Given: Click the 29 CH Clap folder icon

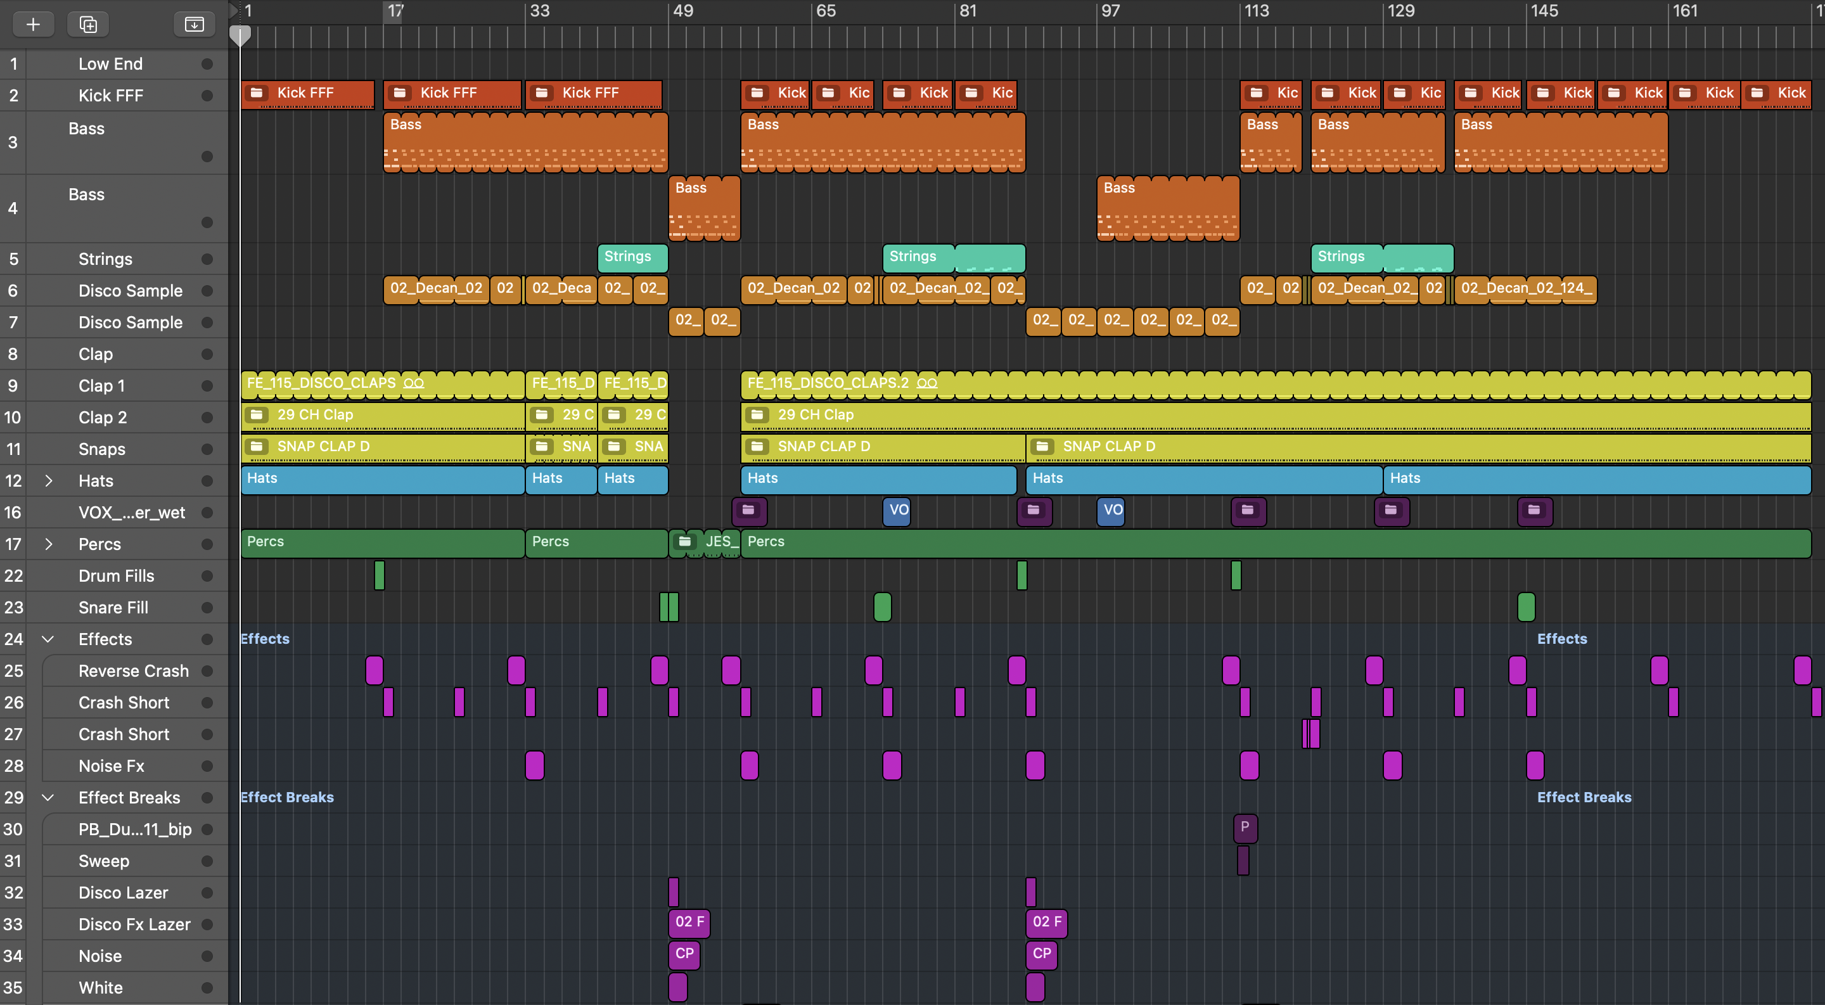Looking at the screenshot, I should 257,414.
